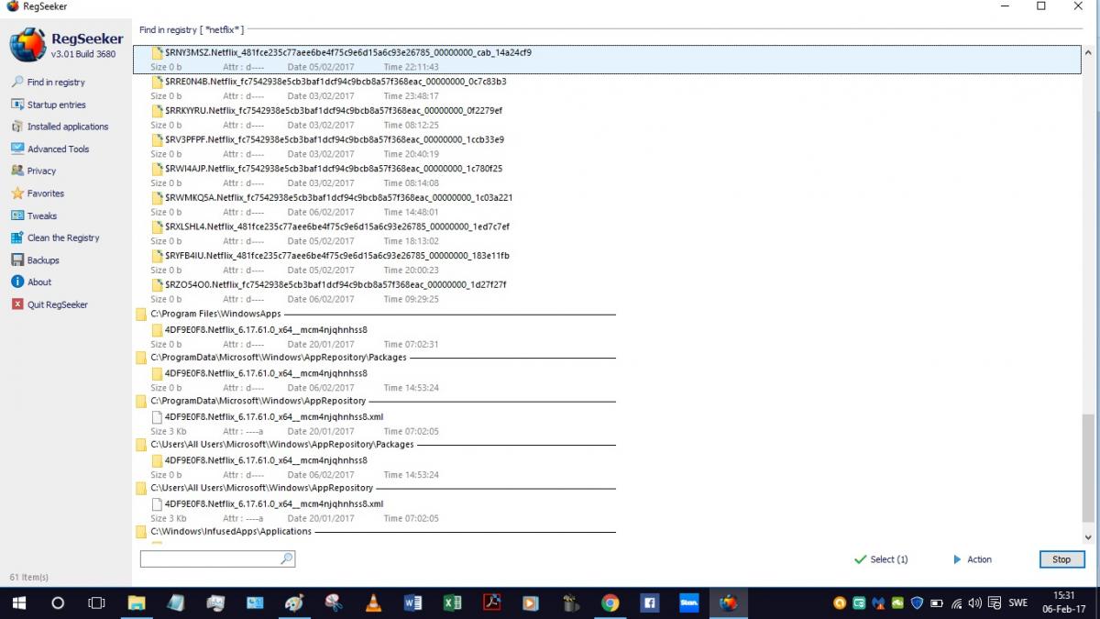1100x619 pixels.
Task: Select the $RRE0N4B.Netflix folder entry
Action: pyautogui.click(x=608, y=88)
